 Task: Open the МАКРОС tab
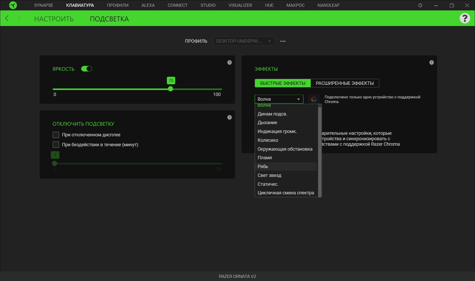tap(295, 5)
